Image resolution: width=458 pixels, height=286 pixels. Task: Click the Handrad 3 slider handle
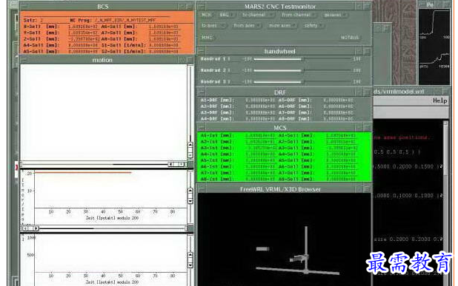[x=303, y=82]
